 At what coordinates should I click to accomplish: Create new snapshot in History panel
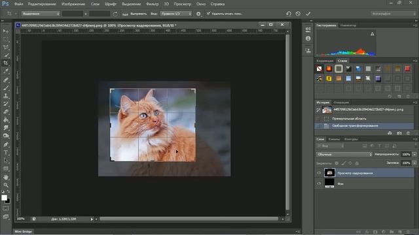[399, 133]
